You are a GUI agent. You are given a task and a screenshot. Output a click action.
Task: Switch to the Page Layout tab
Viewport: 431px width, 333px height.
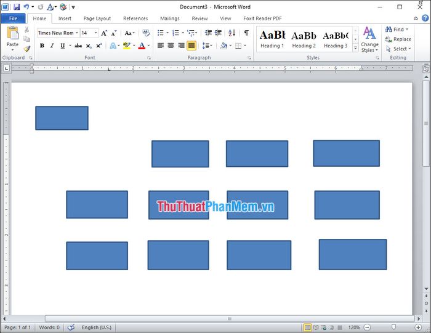(97, 18)
